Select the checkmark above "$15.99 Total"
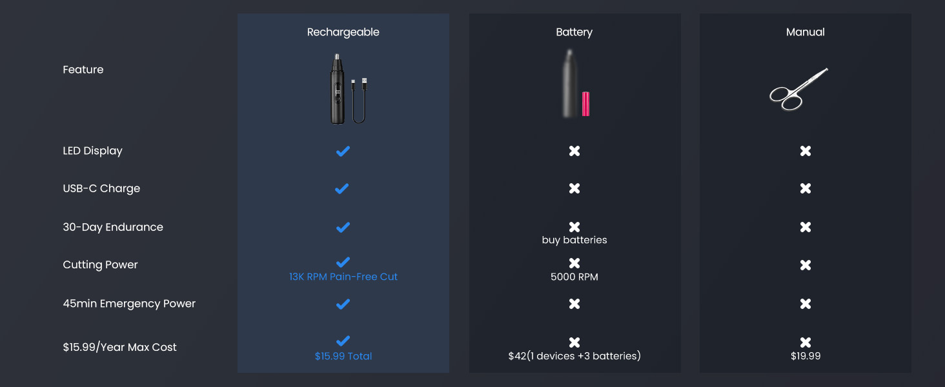Viewport: 945px width, 387px height. [x=343, y=341]
